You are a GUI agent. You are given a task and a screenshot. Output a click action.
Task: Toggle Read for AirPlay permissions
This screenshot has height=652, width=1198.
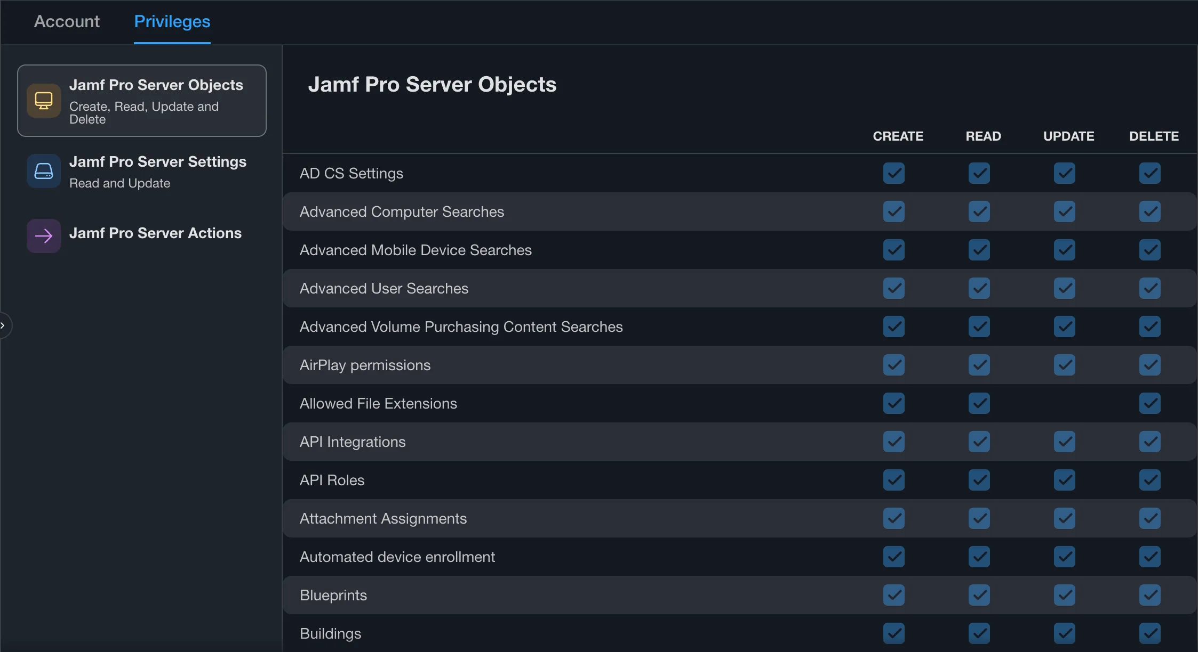tap(979, 365)
